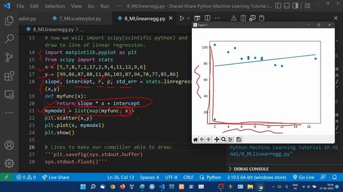Select the 8_MLlinearregg.py editor tab

(145, 19)
